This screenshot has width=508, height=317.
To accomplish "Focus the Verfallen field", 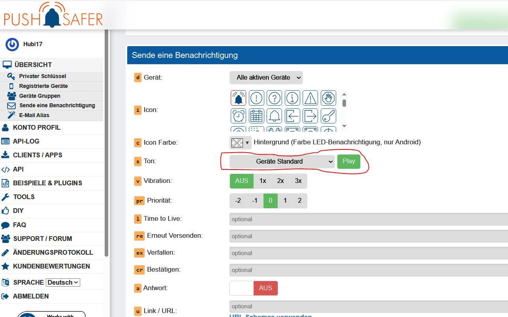I will pyautogui.click(x=369, y=253).
